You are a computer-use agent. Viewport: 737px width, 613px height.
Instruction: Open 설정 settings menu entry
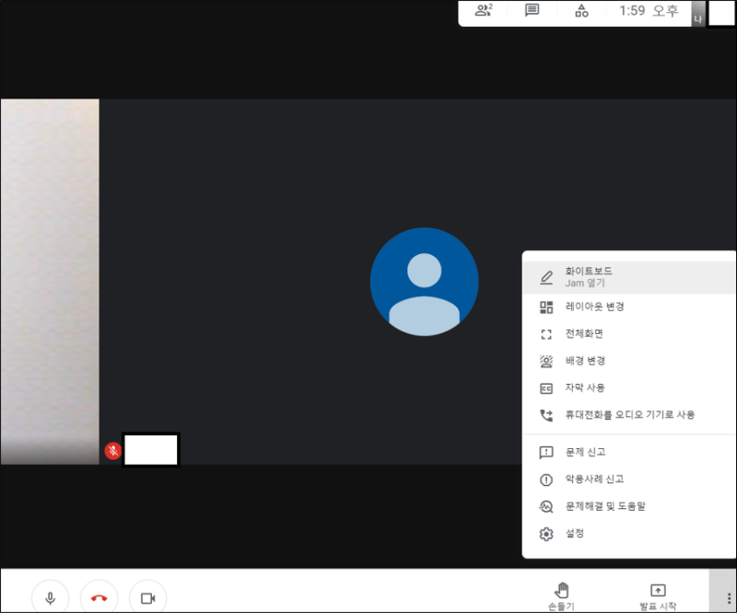click(629, 534)
